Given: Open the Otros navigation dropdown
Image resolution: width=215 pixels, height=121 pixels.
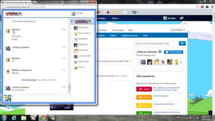Looking at the screenshot, I should [x=116, y=18].
